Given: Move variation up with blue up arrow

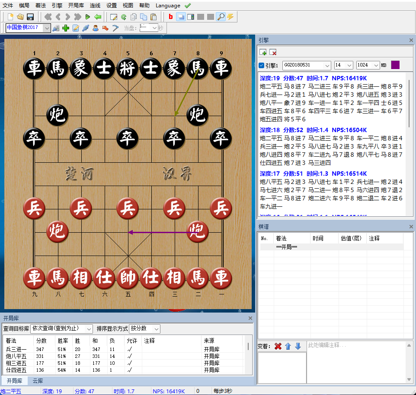Looking at the screenshot, I should pyautogui.click(x=288, y=346).
